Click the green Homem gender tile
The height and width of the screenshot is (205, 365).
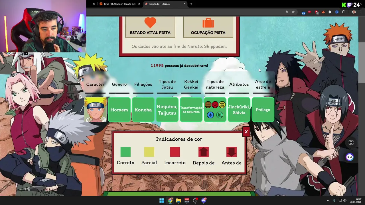(x=119, y=110)
